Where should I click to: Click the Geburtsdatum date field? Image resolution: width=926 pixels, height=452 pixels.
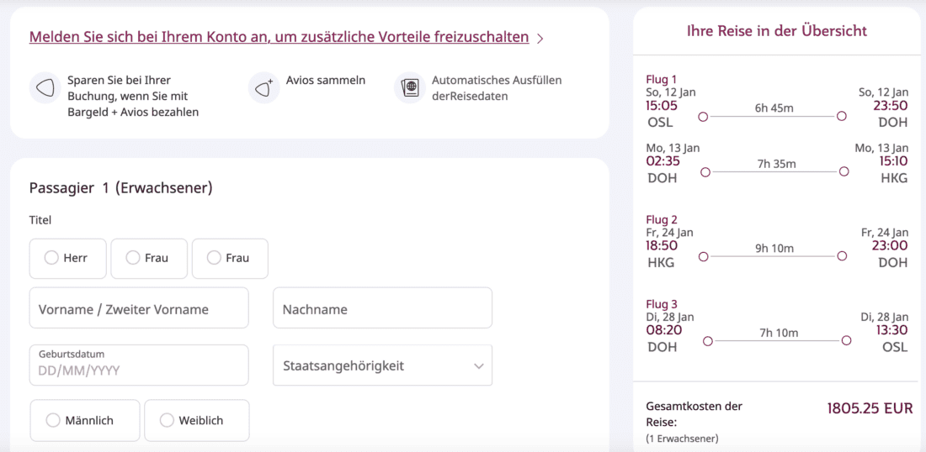[139, 365]
